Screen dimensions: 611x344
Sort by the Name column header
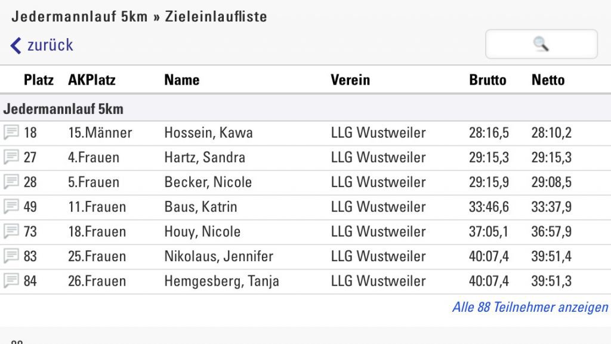pyautogui.click(x=182, y=80)
